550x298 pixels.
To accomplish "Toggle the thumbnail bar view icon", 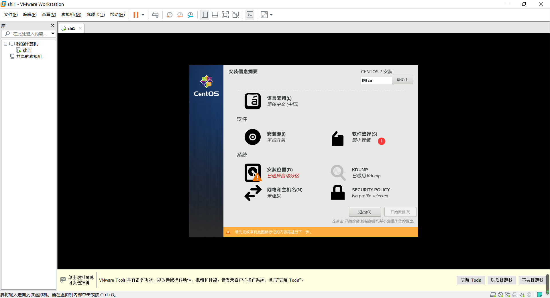I will [x=215, y=15].
